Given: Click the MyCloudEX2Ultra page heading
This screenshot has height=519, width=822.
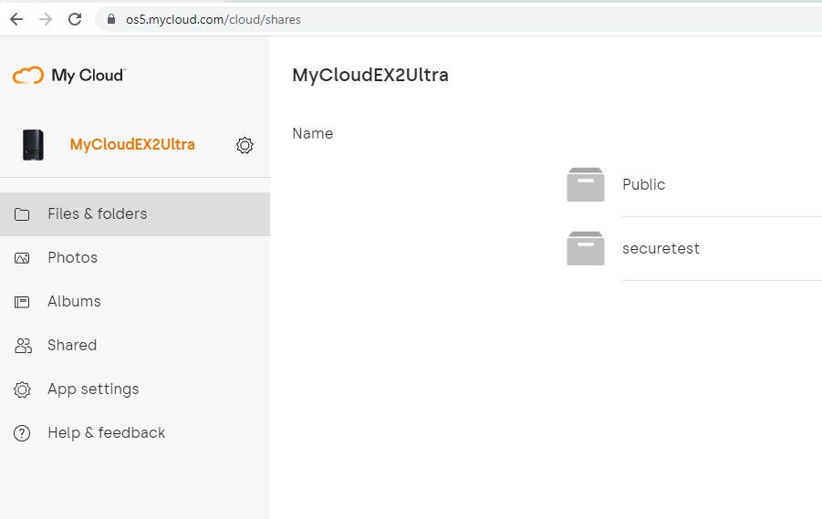Looking at the screenshot, I should tap(370, 76).
